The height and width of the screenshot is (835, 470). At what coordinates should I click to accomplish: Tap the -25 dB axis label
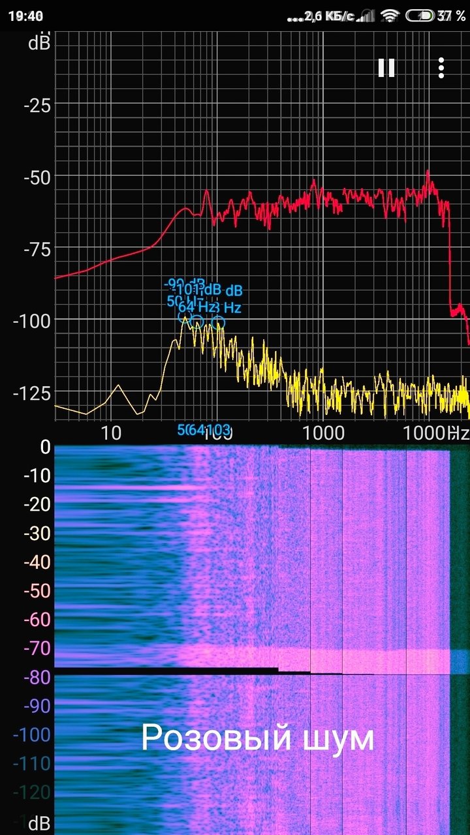click(37, 104)
